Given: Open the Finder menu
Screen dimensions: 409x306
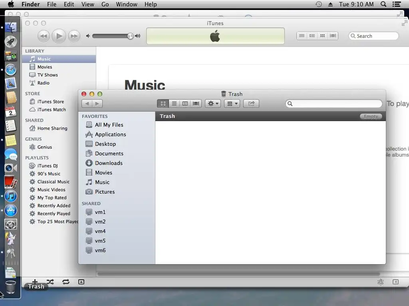Looking at the screenshot, I should [x=30, y=4].
